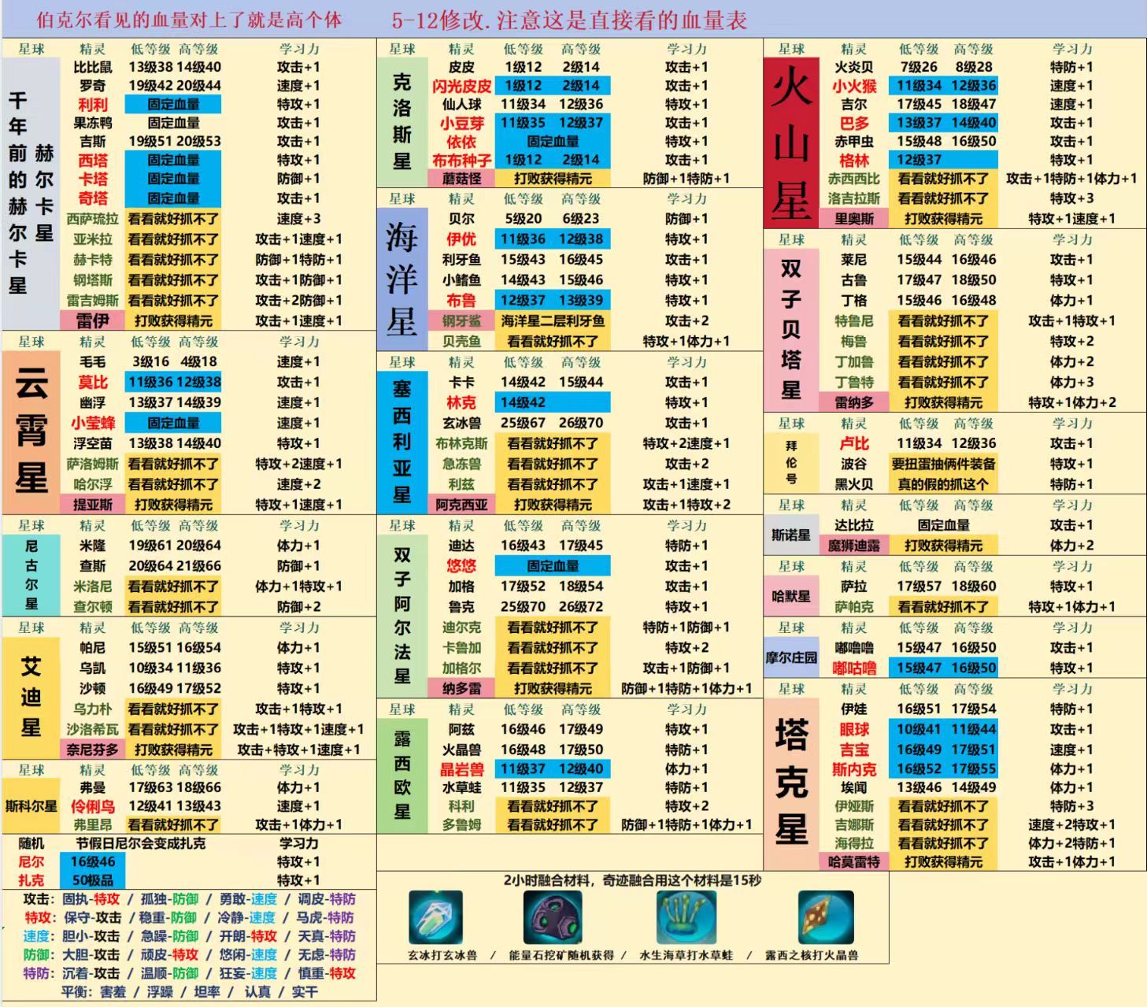Click the 塔克星 planet label
The height and width of the screenshot is (1007, 1147).
790,783
